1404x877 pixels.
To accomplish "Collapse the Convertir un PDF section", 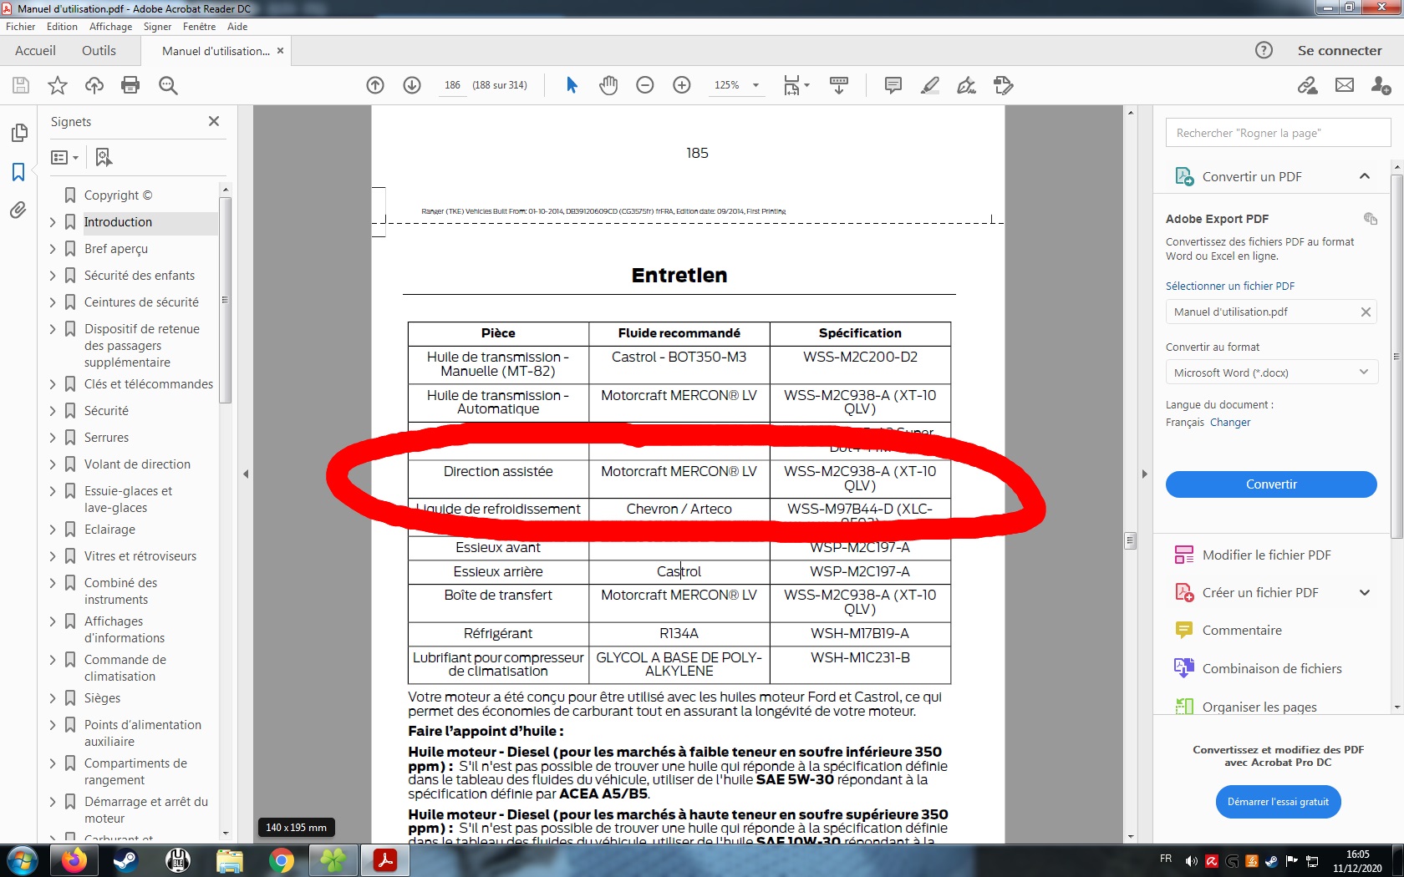I will [x=1365, y=176].
